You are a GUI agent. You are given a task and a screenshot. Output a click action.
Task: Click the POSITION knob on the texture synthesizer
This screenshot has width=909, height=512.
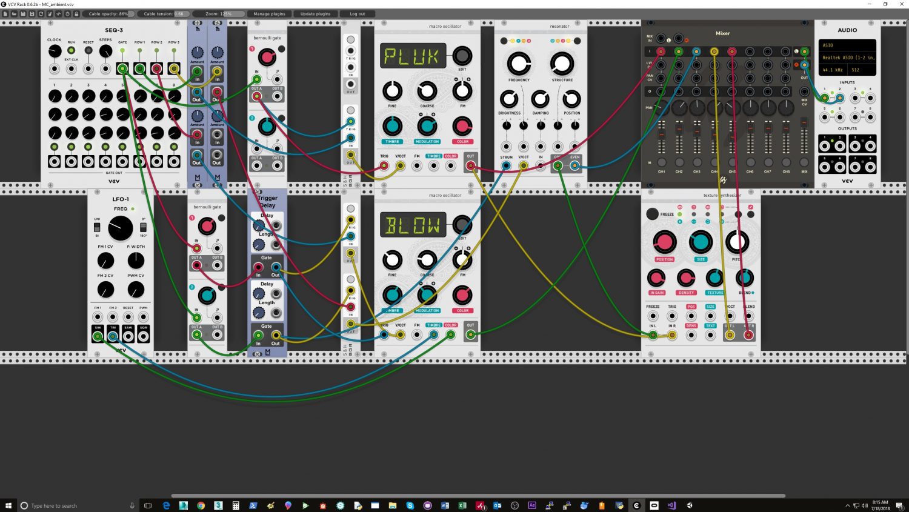[664, 242]
